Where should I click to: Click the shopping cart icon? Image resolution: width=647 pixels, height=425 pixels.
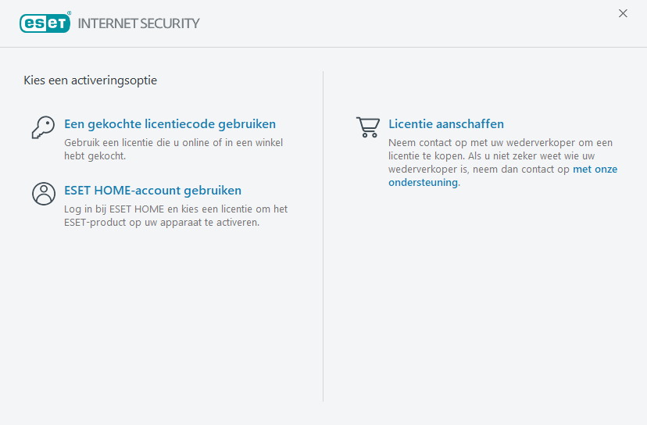coord(367,127)
